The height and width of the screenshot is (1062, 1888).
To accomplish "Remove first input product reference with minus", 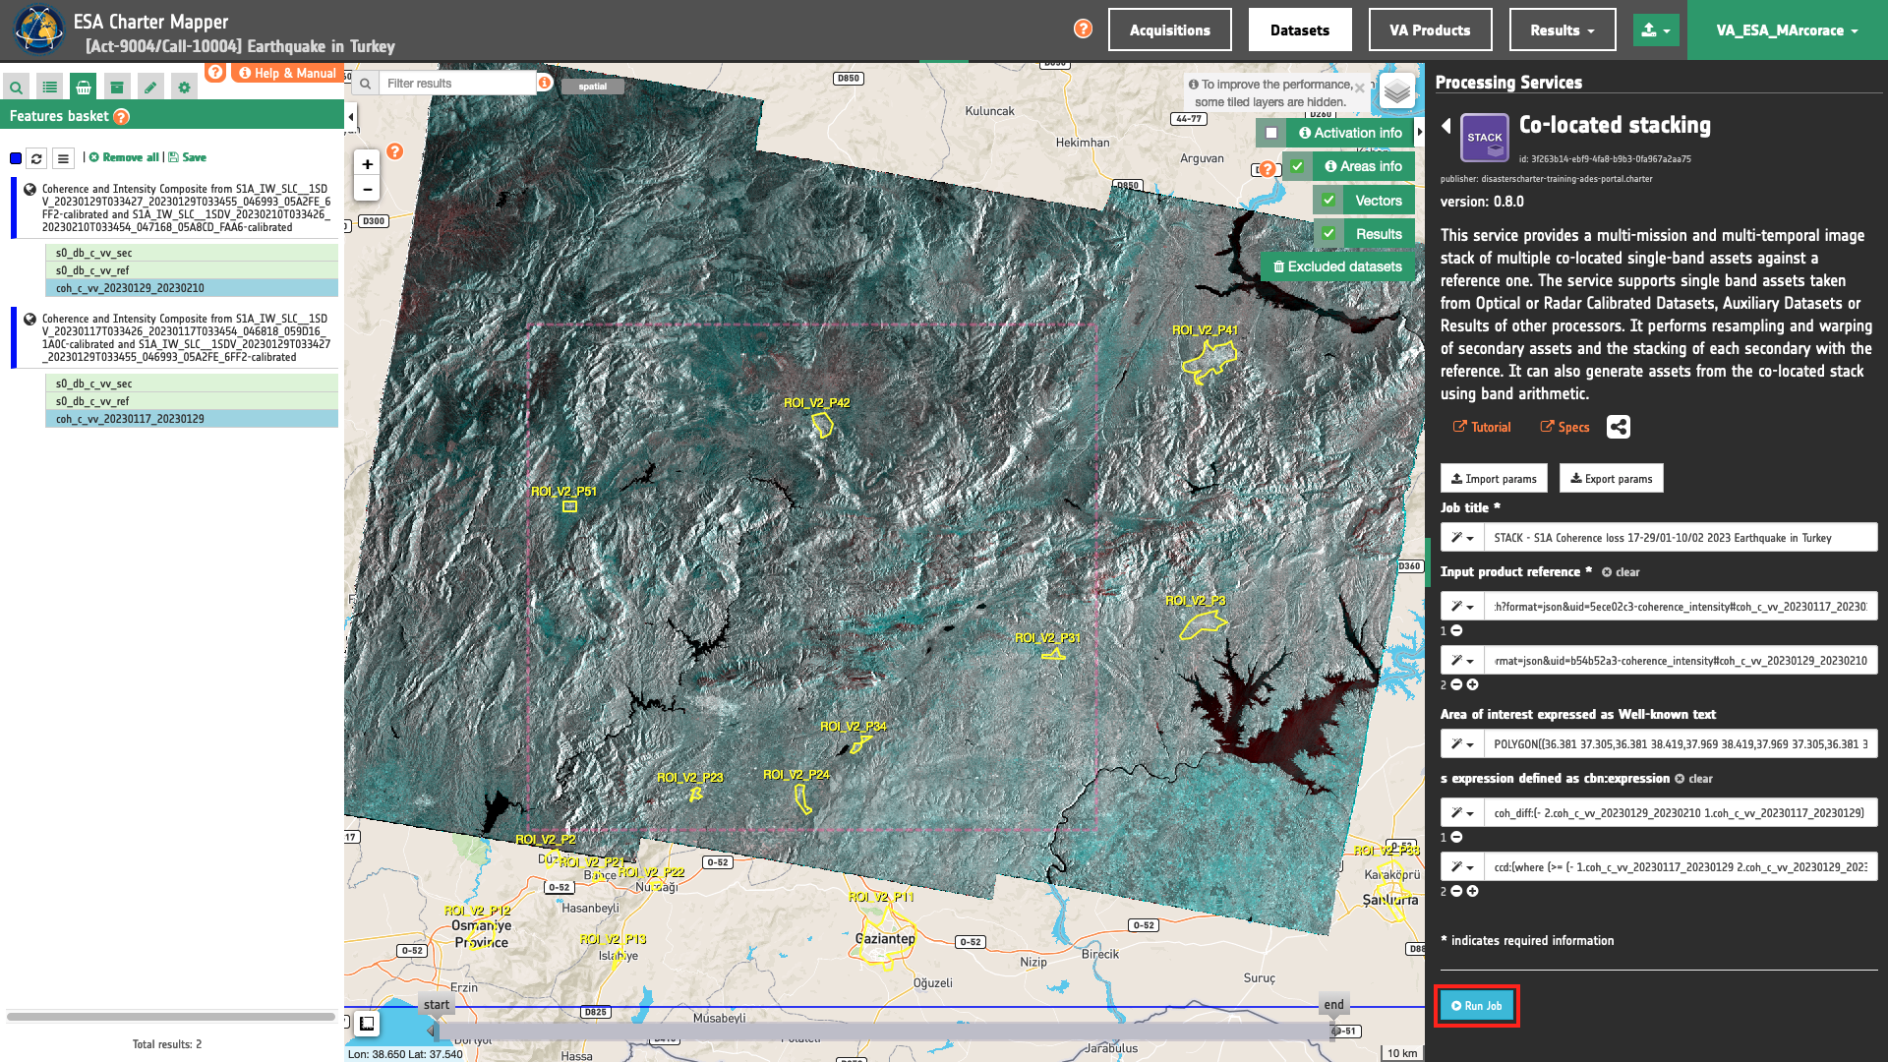I will pos(1457,630).
